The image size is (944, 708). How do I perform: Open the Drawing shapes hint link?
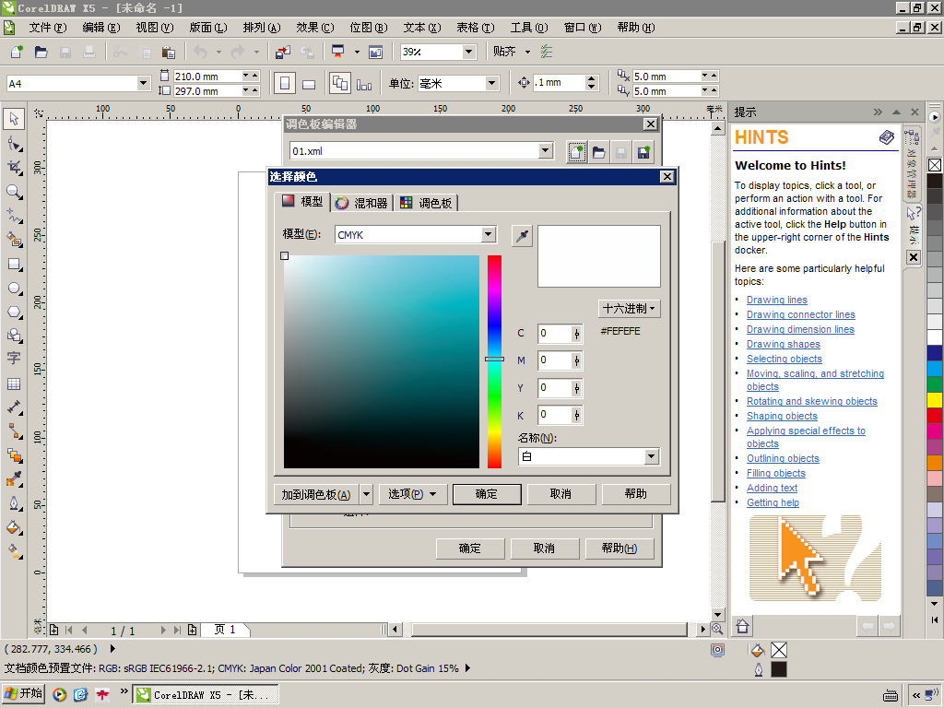(x=784, y=344)
